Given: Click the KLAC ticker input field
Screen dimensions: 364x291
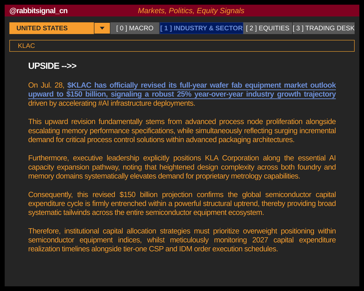Looking at the screenshot, I should tap(182, 46).
